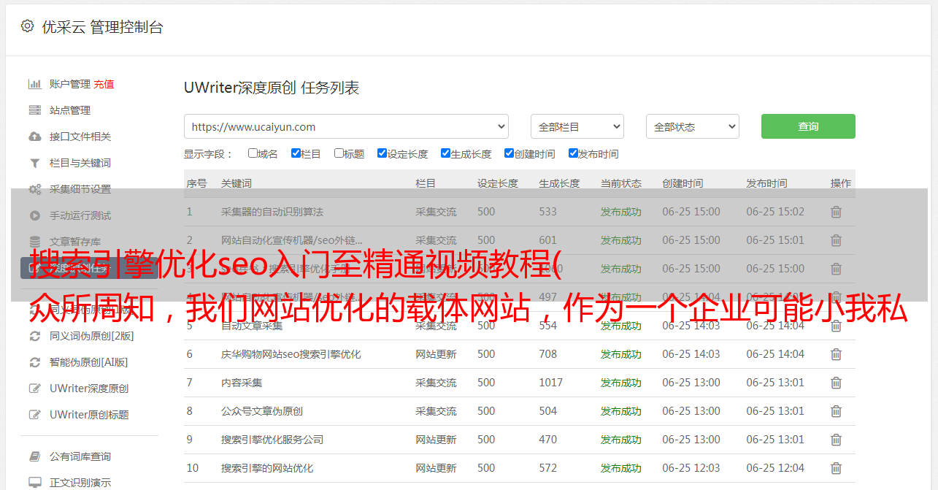
Task: Open the 全部栏目 dropdown
Action: (577, 126)
